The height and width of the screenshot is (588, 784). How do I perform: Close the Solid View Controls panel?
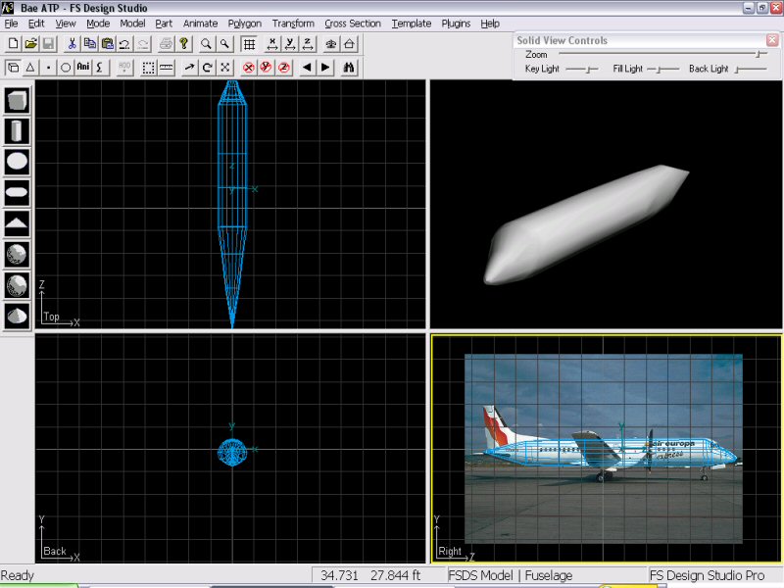pos(772,40)
